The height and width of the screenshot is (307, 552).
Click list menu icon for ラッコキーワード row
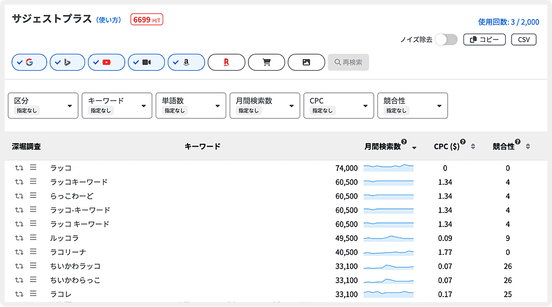33,181
